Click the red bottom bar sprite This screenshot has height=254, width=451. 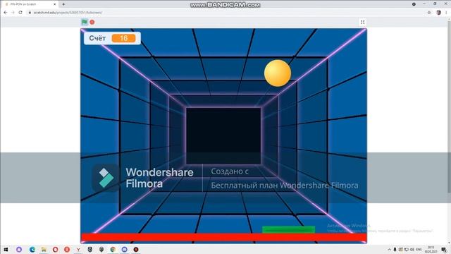click(224, 237)
